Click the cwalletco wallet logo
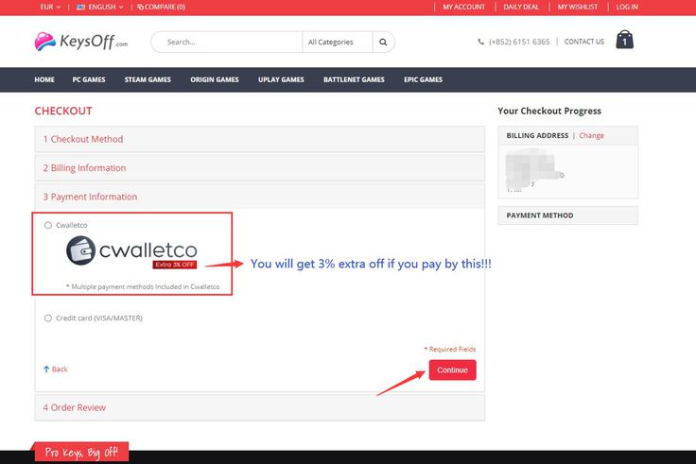This screenshot has width=696, height=464. (x=131, y=250)
